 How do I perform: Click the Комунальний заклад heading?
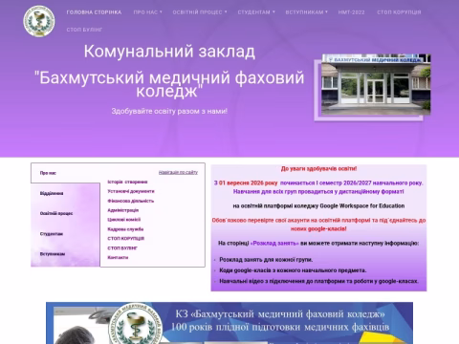click(x=169, y=52)
